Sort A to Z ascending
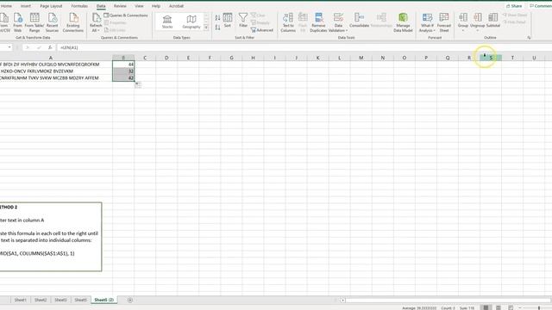The width and height of the screenshot is (552, 310). (217, 17)
